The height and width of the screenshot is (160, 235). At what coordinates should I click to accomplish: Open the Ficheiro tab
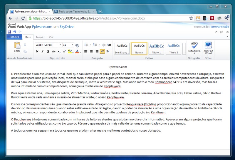(x=14, y=37)
